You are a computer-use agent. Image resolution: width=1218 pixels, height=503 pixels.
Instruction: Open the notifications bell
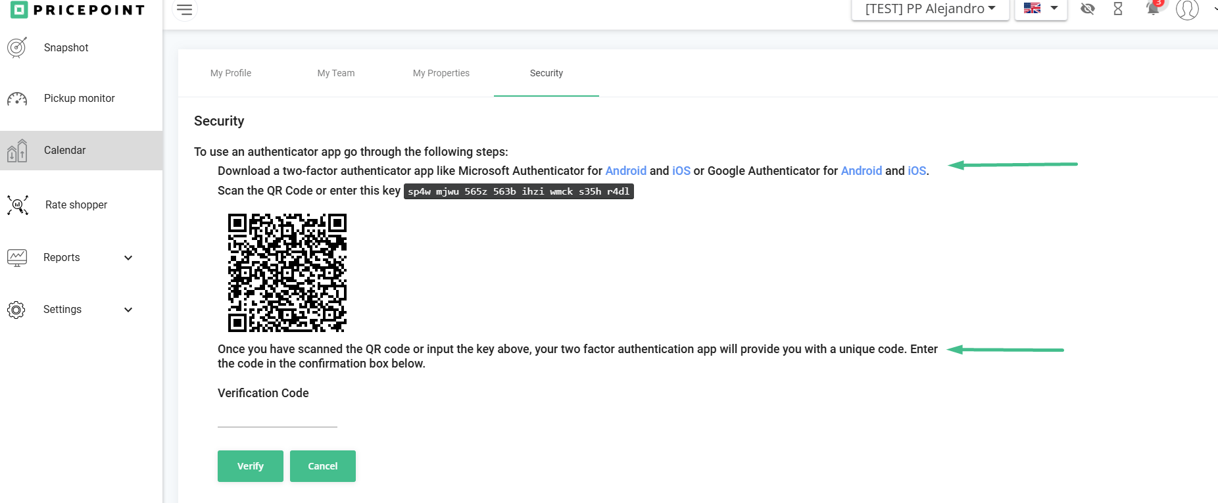pyautogui.click(x=1153, y=9)
